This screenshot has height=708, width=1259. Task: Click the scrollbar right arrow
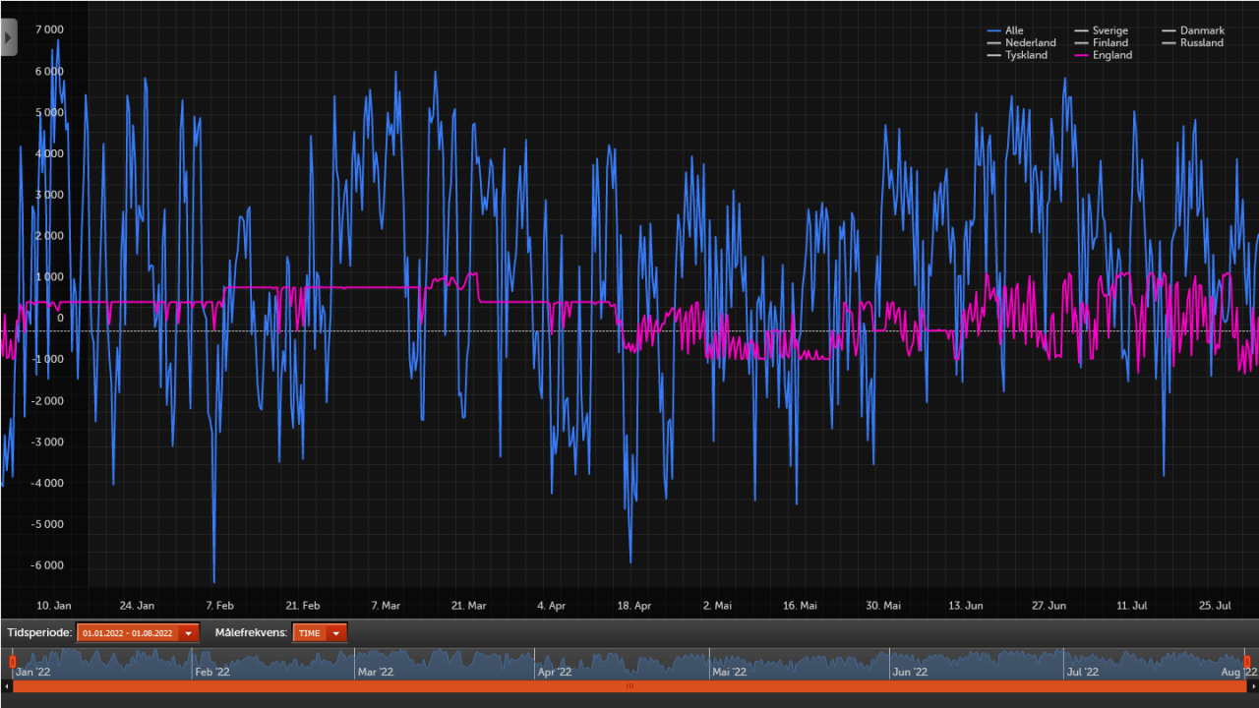click(x=1253, y=686)
